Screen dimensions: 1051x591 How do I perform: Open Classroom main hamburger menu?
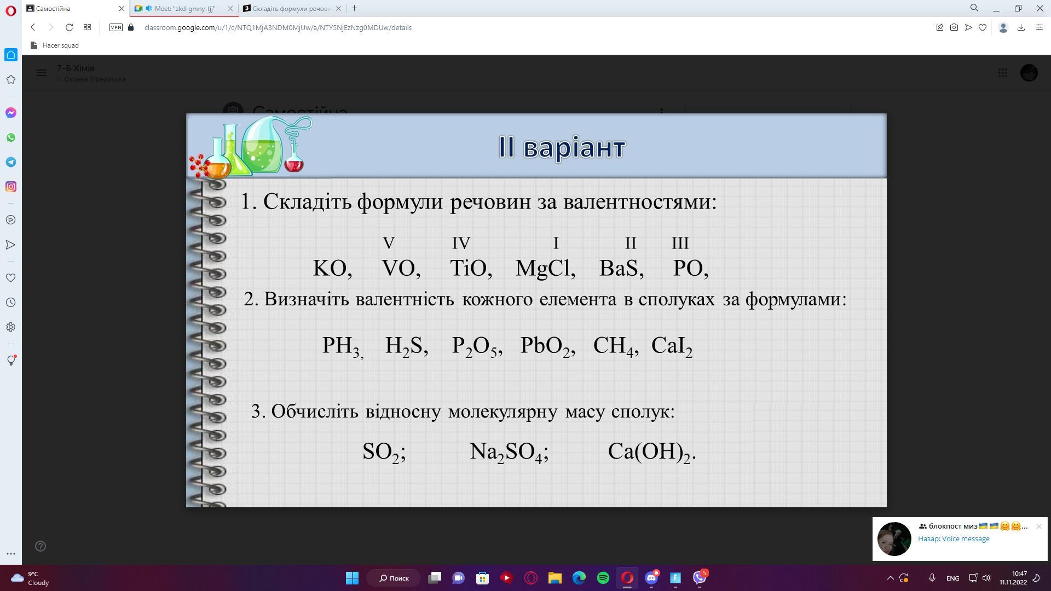coord(42,73)
